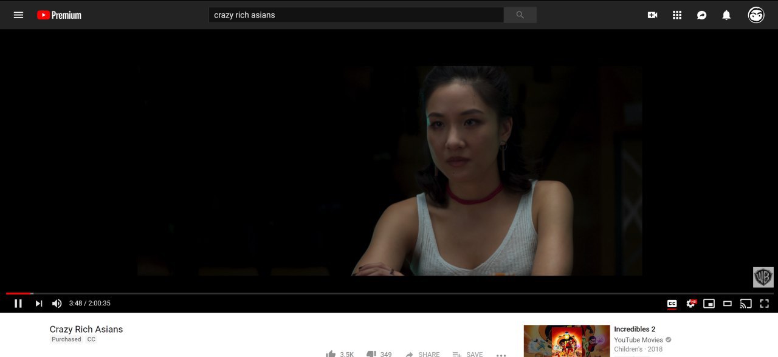Screen dimensions: 778x357
Task: Open the more actions ellipsis menu
Action: coord(501,355)
